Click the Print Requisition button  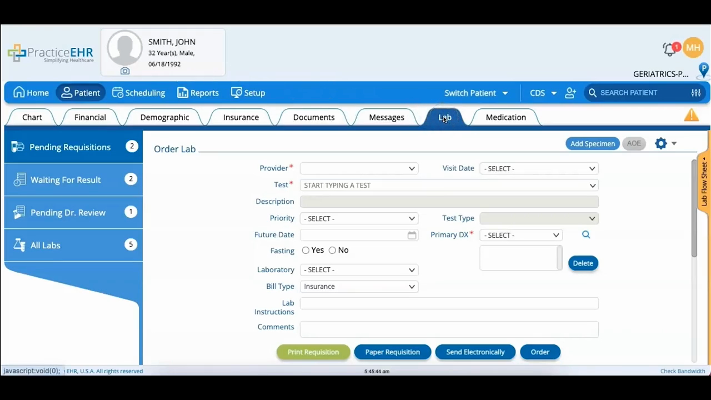coord(313,352)
